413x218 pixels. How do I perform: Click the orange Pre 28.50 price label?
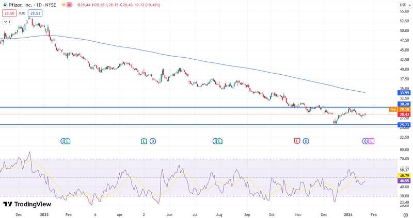[x=400, y=109]
